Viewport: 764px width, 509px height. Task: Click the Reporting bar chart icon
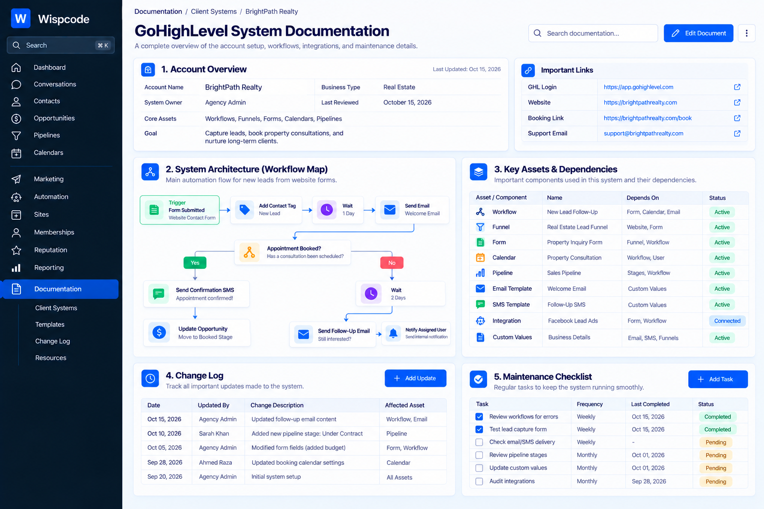pos(16,268)
